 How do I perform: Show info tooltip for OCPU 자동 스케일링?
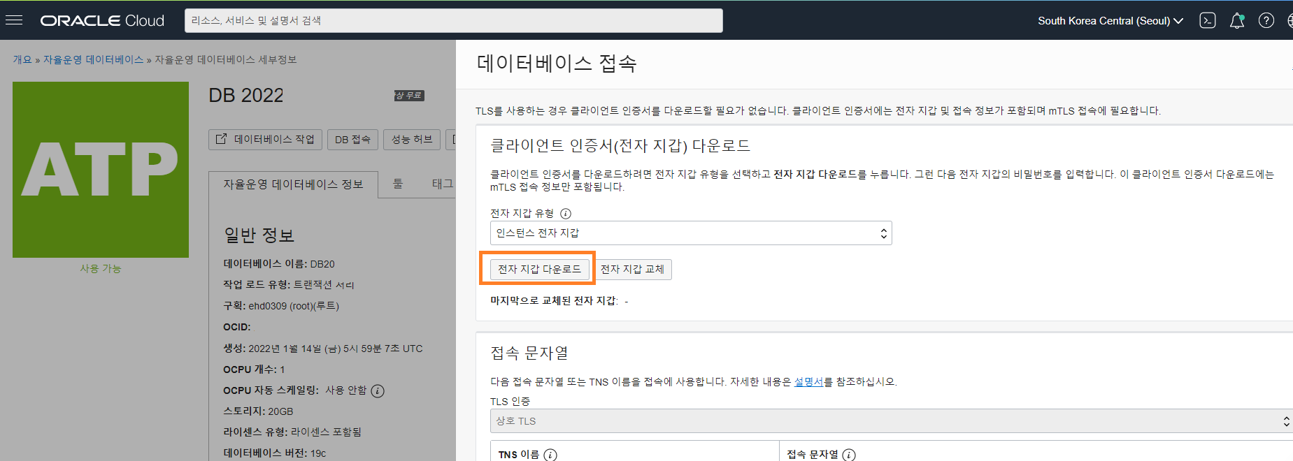pyautogui.click(x=378, y=391)
